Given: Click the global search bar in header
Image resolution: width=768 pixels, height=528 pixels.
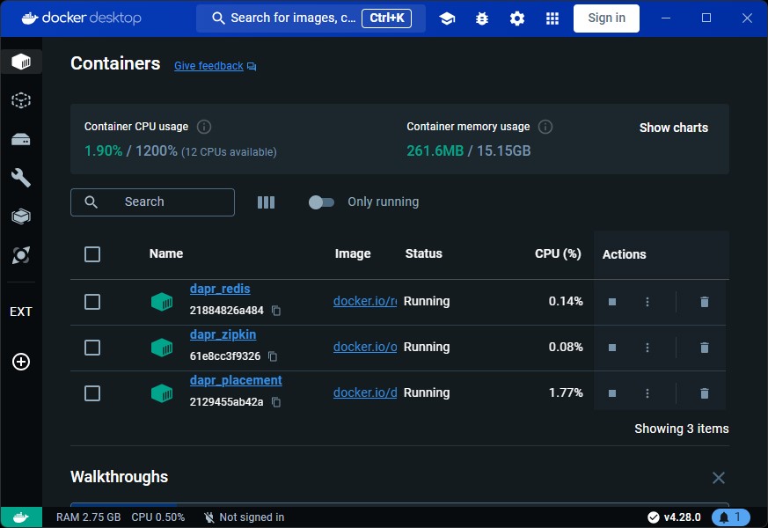Looking at the screenshot, I should 311,18.
